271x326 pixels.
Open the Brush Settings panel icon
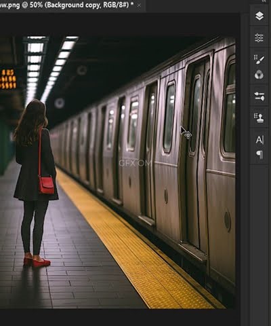(259, 59)
